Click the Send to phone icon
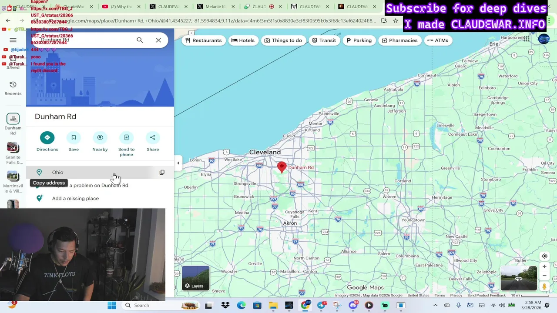The width and height of the screenshot is (557, 313). (127, 137)
